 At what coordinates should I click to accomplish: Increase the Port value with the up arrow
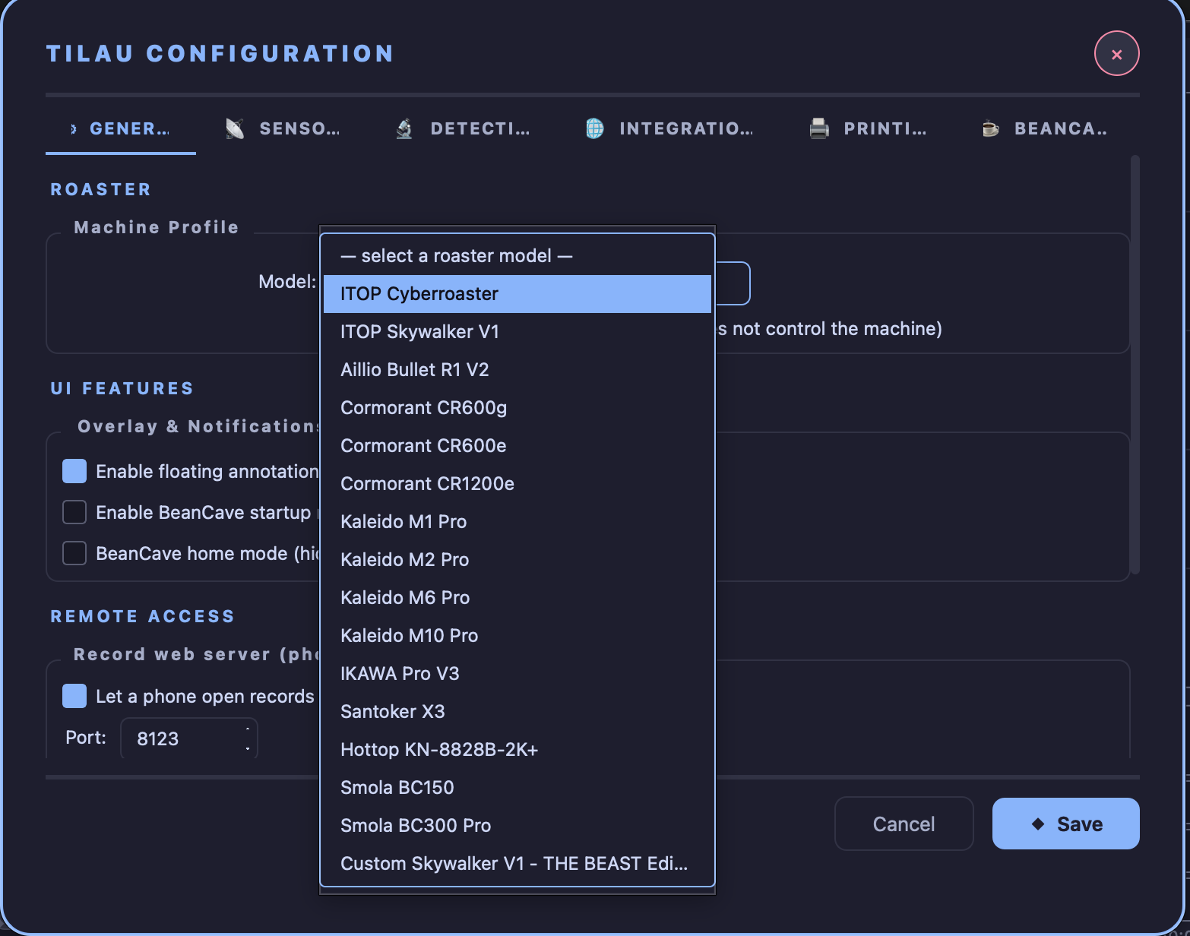[248, 729]
